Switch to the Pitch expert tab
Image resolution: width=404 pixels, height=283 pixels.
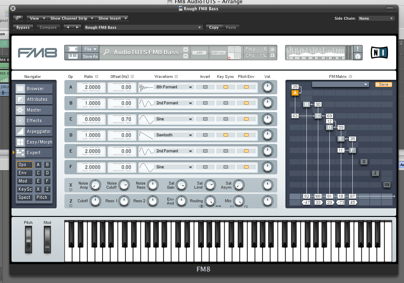coord(42,197)
